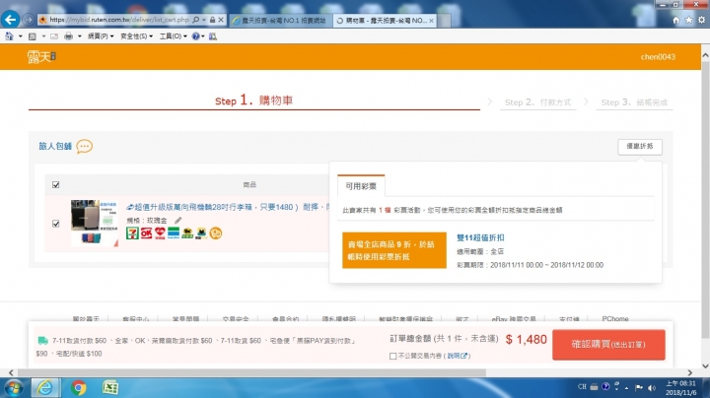Open Excel from the taskbar

coord(110,387)
